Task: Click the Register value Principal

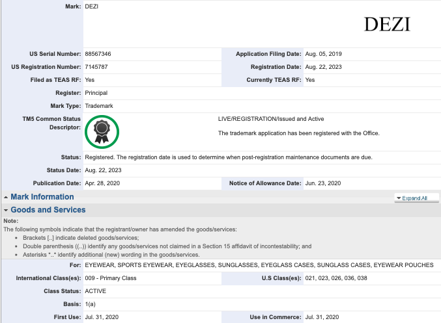Action: click(96, 93)
